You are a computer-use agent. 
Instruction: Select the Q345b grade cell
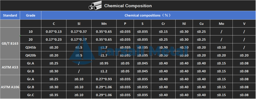coord(30,47)
